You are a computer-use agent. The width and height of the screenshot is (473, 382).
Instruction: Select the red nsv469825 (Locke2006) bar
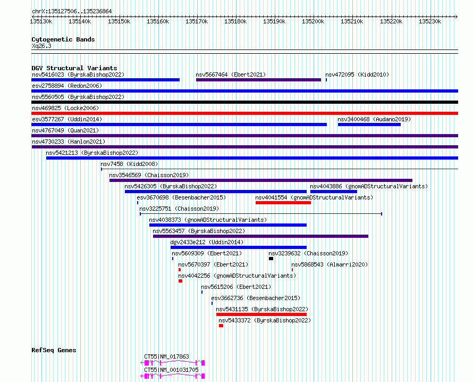coord(244,113)
